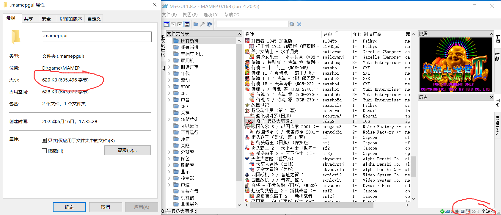
Task: Open 高级(D)... advanced attributes
Action: (128, 150)
